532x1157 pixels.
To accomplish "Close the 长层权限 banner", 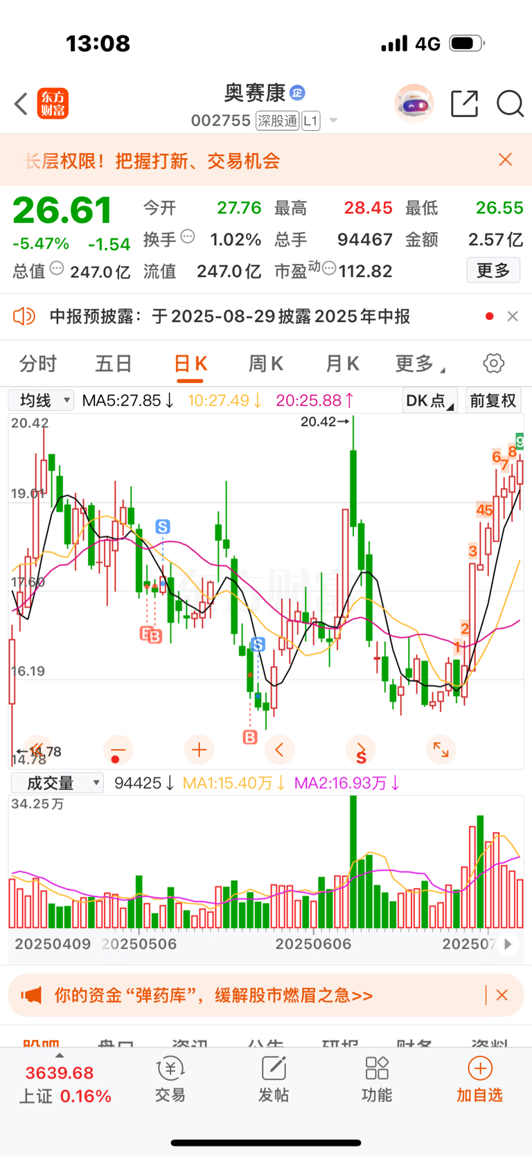I will click(x=506, y=160).
